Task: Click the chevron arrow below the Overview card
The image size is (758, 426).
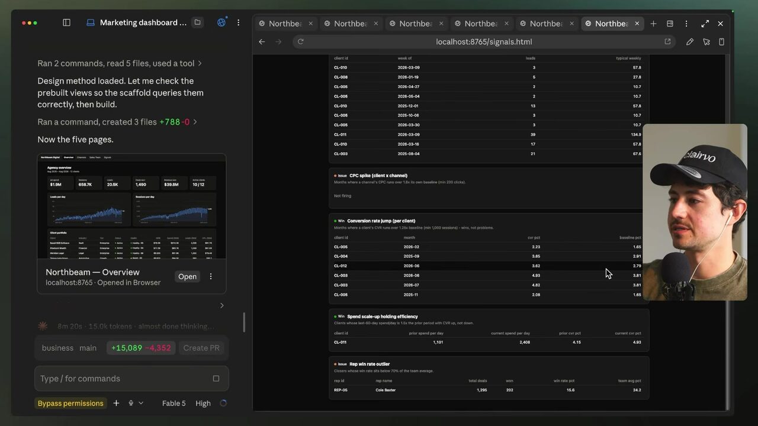Action: pos(222,305)
